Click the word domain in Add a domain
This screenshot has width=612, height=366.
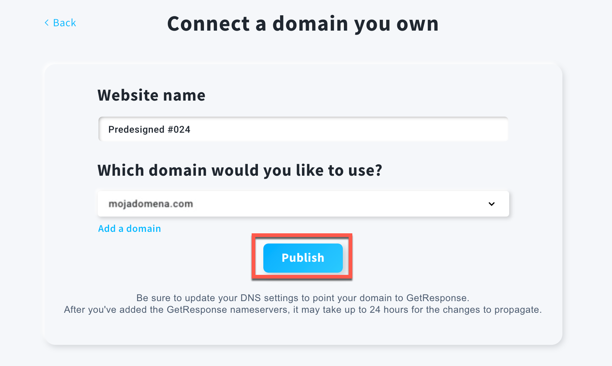click(x=144, y=229)
